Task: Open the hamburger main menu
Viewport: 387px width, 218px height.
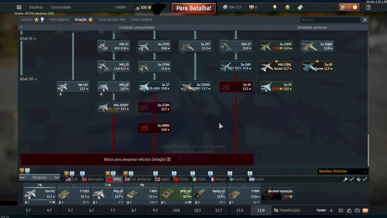Action: tap(19, 7)
